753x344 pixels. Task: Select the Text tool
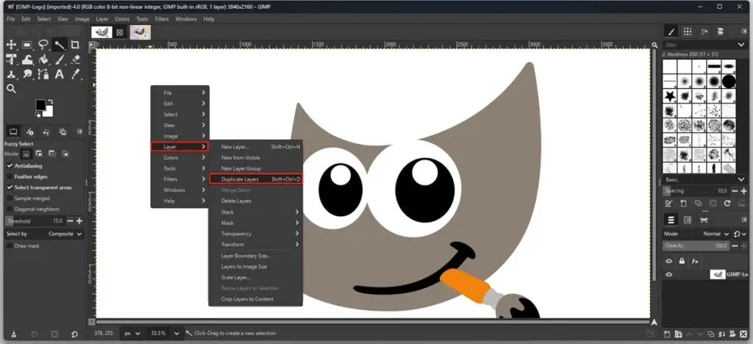pyautogui.click(x=60, y=74)
